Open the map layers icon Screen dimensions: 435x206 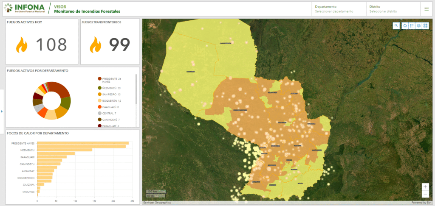tap(418, 26)
